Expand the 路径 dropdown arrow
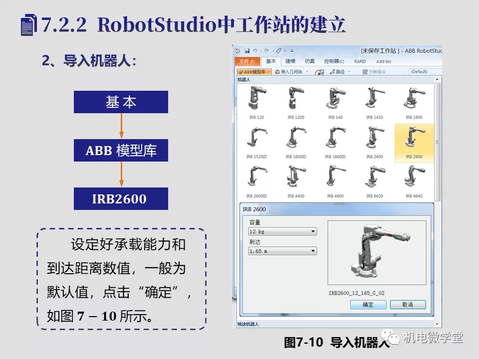Viewport: 479px width, 359px height. (349, 72)
